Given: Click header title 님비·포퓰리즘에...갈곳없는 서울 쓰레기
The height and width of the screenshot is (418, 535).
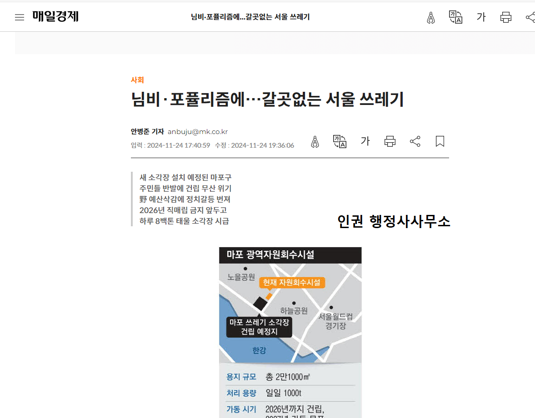Looking at the screenshot, I should 250,17.
